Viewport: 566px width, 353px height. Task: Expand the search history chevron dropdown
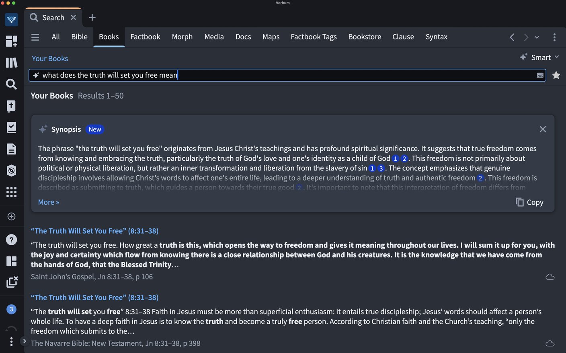point(537,37)
